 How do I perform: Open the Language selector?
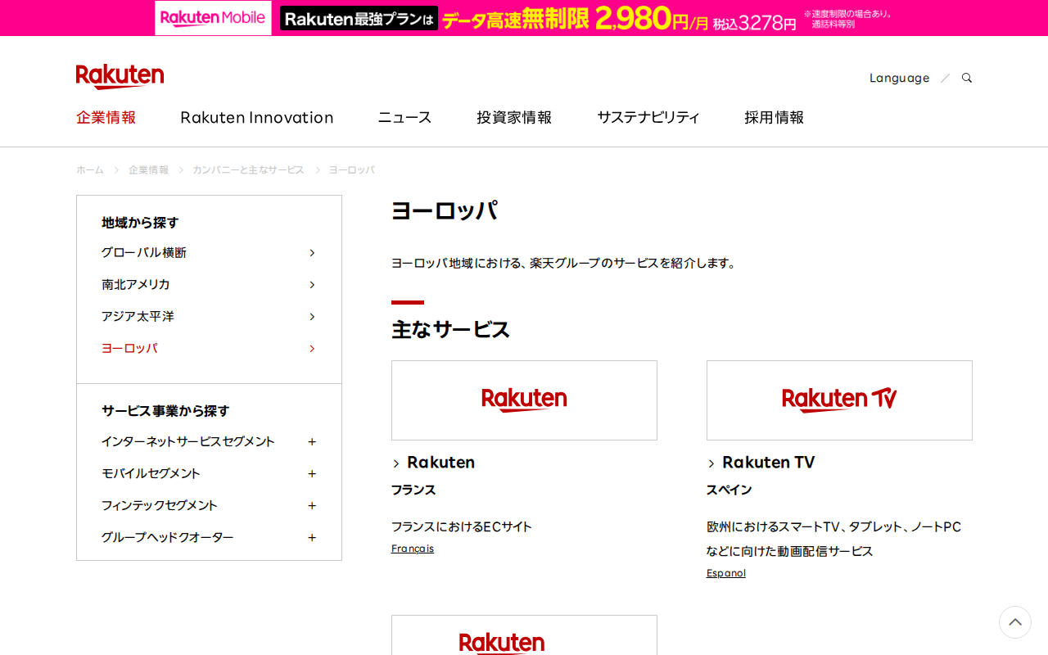[899, 78]
